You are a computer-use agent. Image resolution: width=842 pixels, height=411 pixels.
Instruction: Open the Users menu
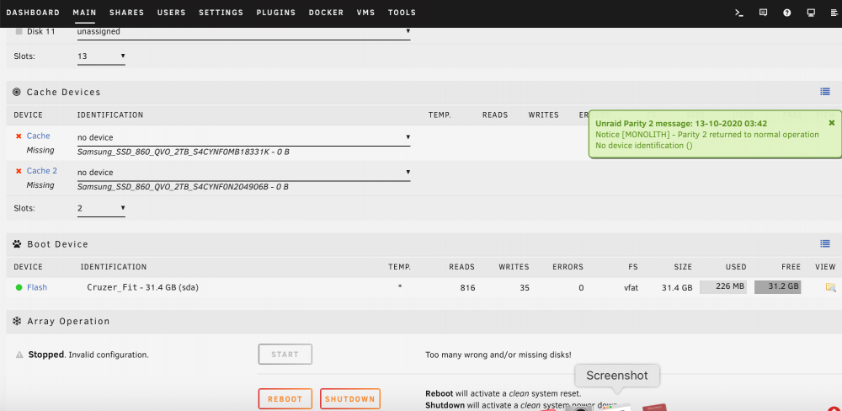tap(172, 13)
